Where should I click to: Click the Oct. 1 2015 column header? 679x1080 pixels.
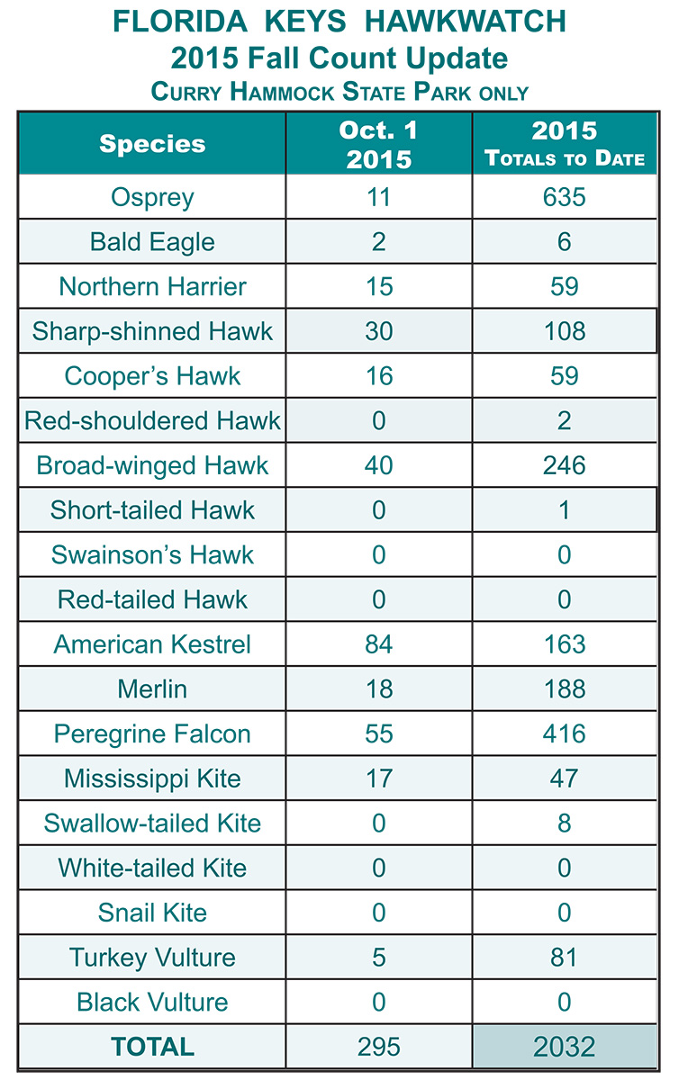pyautogui.click(x=378, y=144)
